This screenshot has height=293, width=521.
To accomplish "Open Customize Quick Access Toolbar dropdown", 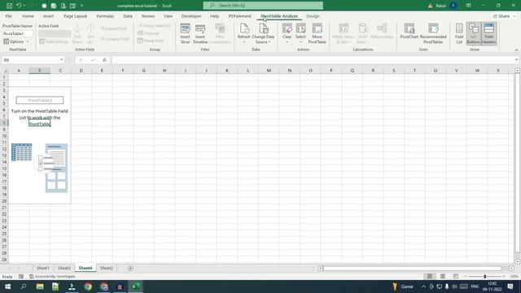I will coord(82,6).
